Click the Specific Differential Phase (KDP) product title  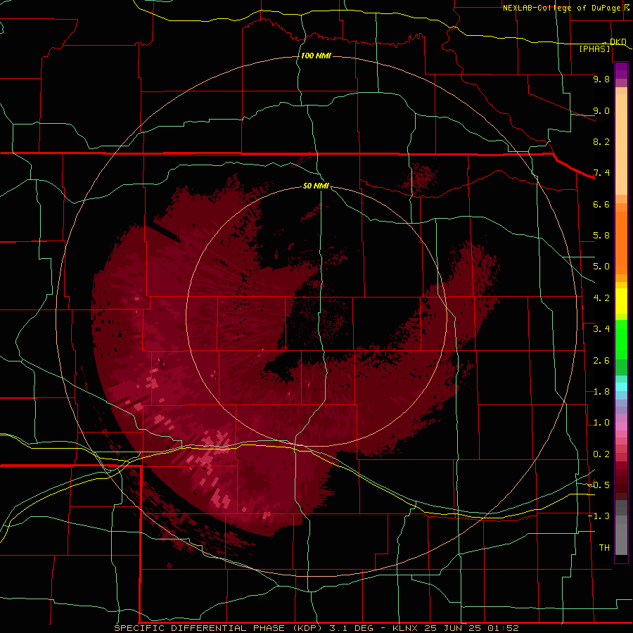point(219,628)
